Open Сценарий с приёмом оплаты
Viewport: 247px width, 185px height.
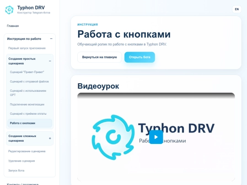coord(28,114)
